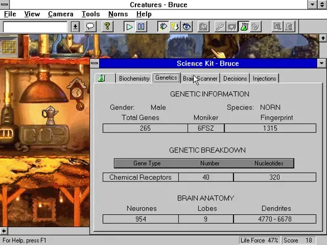Image resolution: width=327 pixels, height=245 pixels.
Task: Click the yellow question mark help icon
Action: point(107,27)
